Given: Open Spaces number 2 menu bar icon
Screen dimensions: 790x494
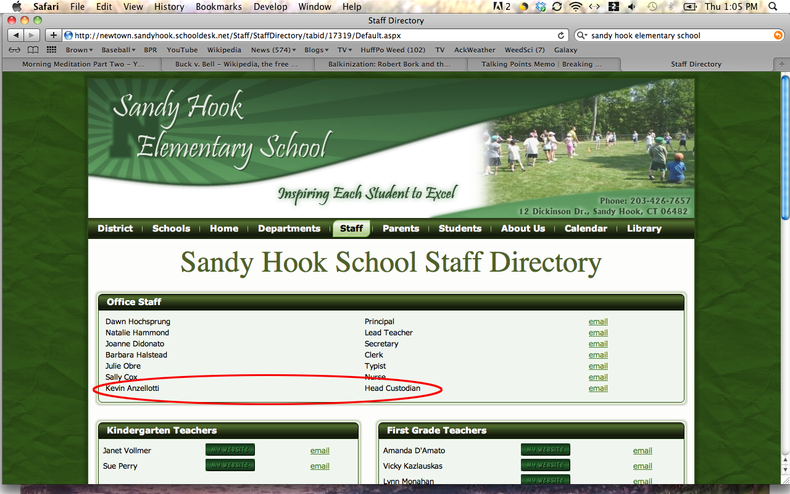Looking at the screenshot, I should click(x=614, y=7).
